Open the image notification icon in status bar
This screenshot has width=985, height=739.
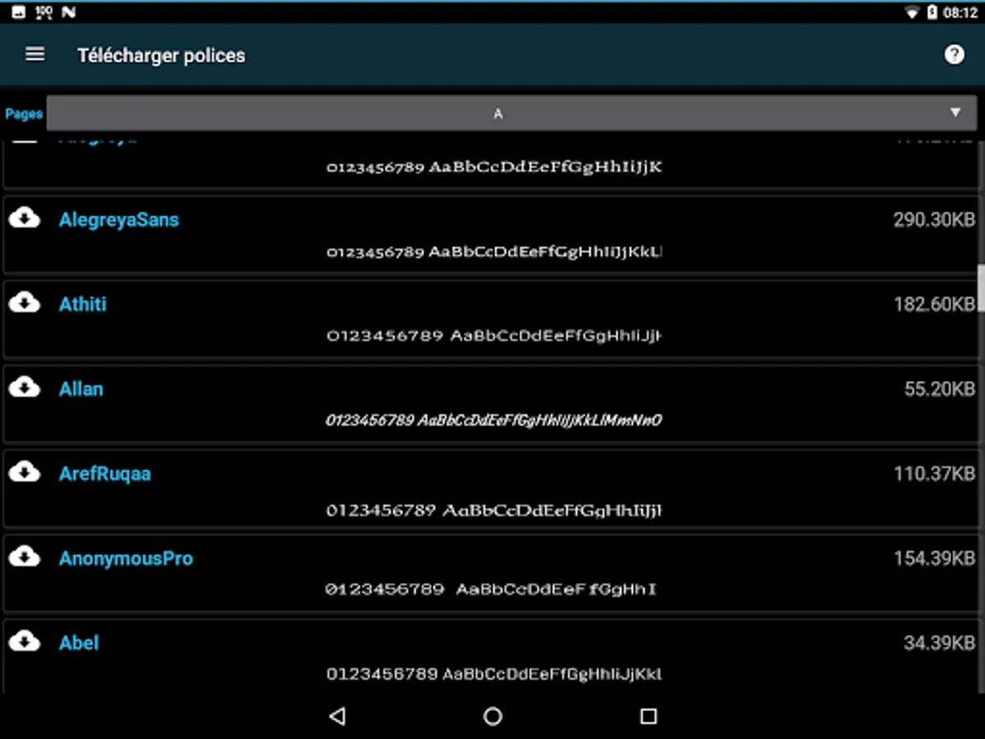tap(19, 12)
